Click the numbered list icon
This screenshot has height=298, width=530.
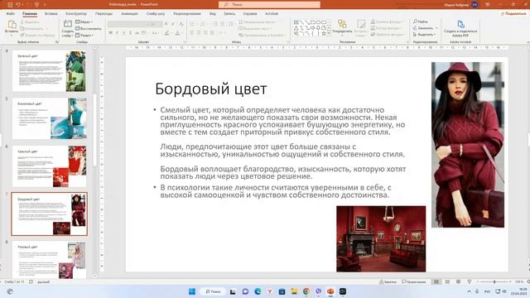tap(203, 24)
